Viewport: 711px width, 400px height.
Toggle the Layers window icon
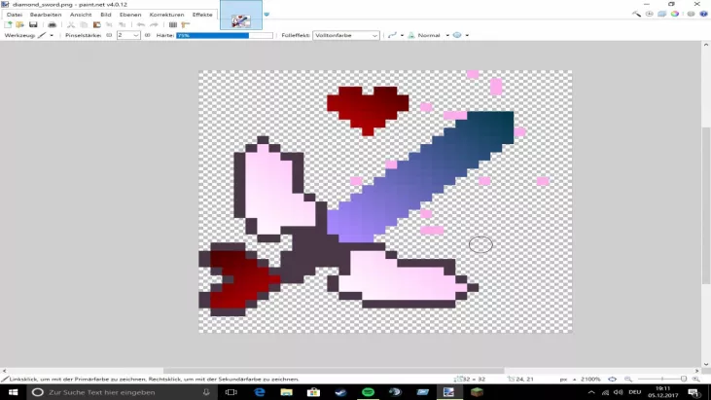(662, 15)
